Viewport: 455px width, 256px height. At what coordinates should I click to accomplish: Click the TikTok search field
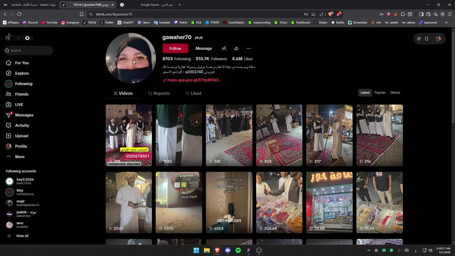coord(28,50)
